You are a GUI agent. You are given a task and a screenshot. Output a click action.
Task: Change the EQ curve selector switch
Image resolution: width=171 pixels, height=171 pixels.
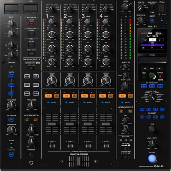(x=126, y=140)
